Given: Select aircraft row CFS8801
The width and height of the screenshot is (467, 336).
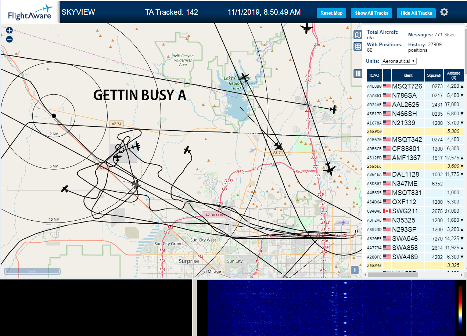Looking at the screenshot, I should (x=415, y=149).
